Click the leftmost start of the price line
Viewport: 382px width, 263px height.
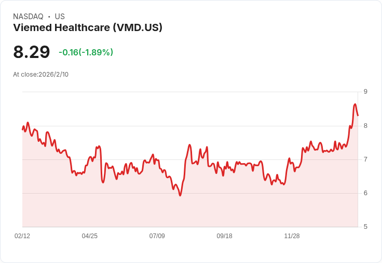pyautogui.click(x=22, y=129)
